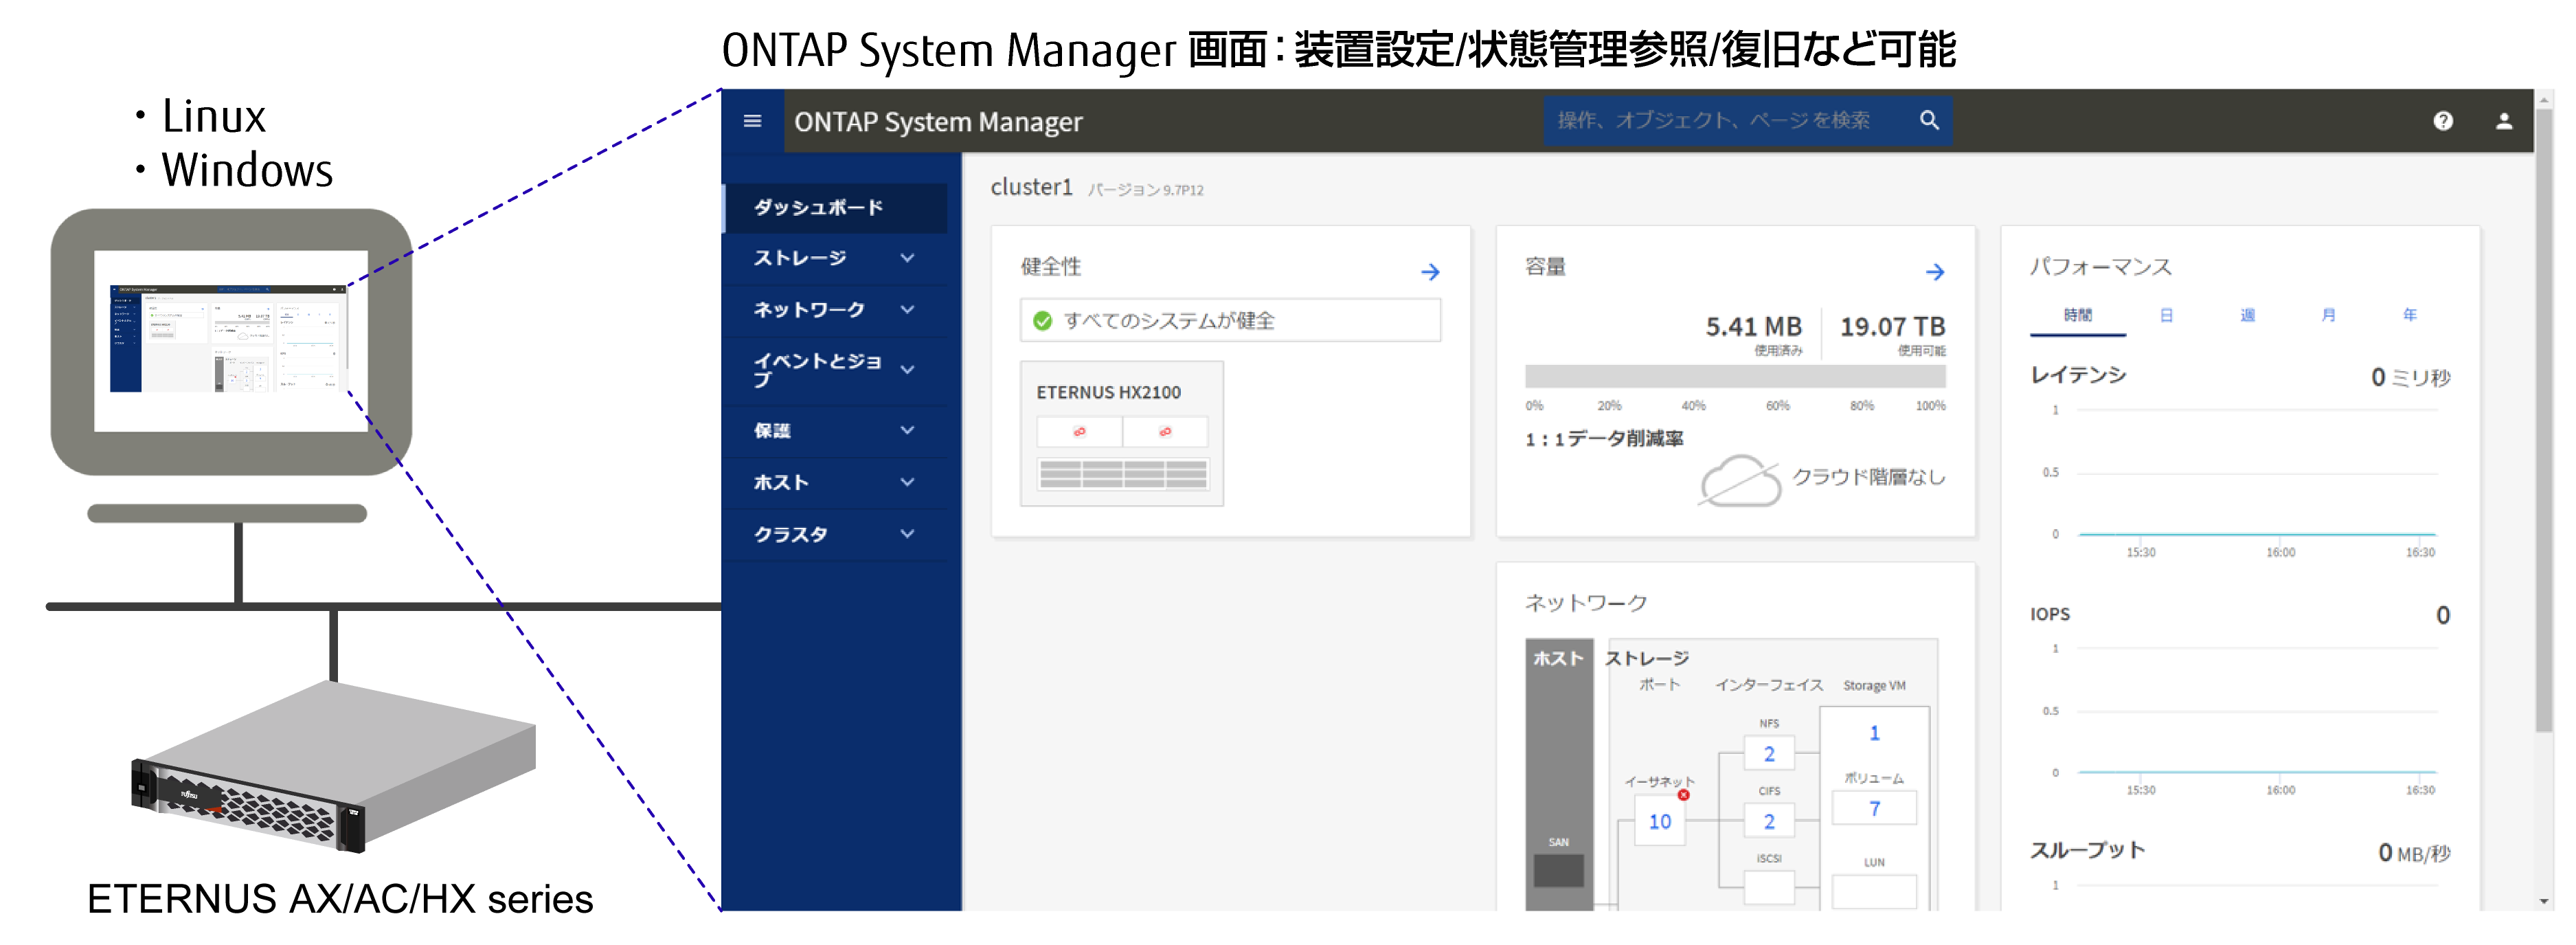Select the 日 performance tab
The image size is (2576, 945).
(x=2166, y=316)
